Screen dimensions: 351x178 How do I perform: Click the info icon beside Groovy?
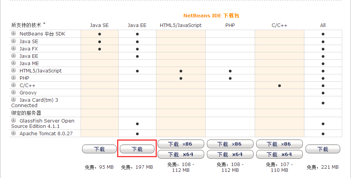pos(13,92)
